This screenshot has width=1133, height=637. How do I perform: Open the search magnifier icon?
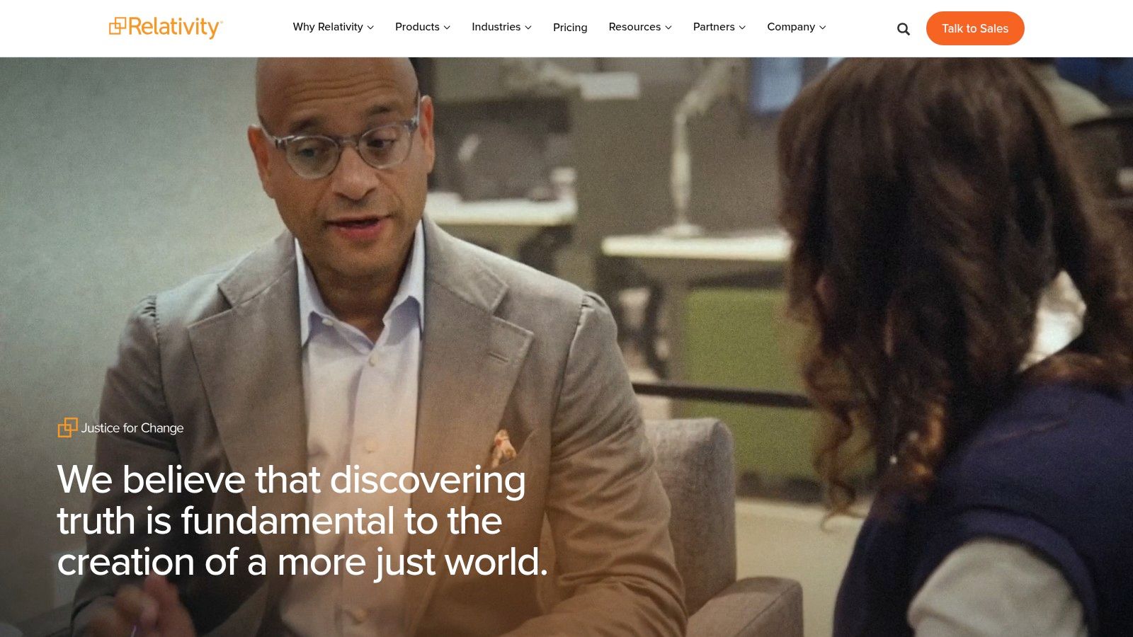pyautogui.click(x=903, y=29)
